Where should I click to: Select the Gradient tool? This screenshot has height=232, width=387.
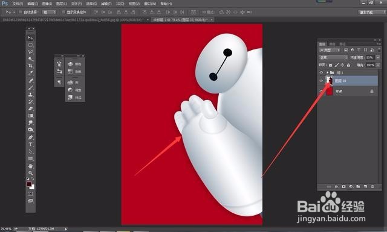[x=30, y=116]
